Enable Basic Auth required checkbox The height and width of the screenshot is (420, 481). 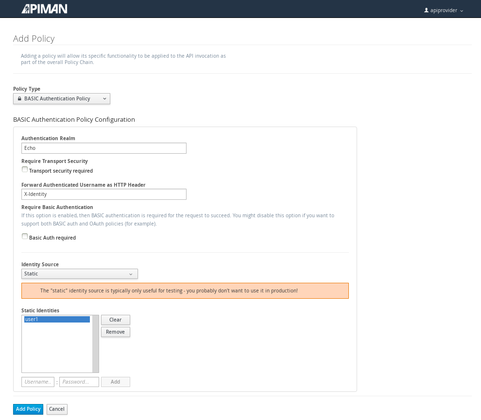pos(25,236)
